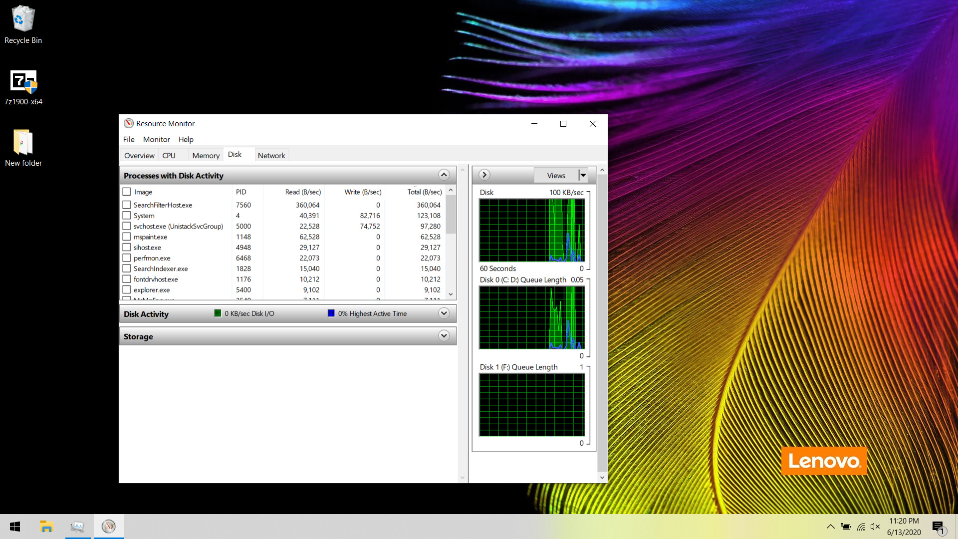
Task: Open the Windows Start menu
Action: tap(15, 527)
